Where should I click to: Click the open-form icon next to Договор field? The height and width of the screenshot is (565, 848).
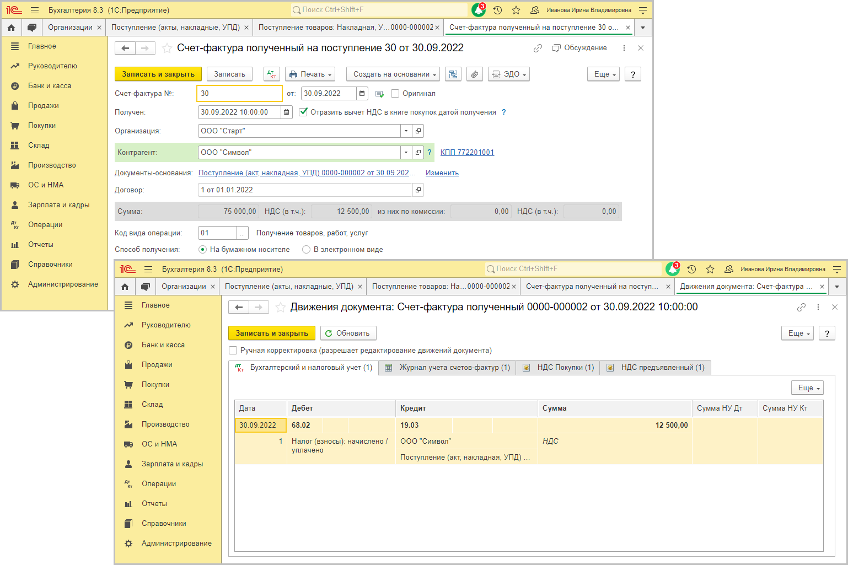click(x=418, y=190)
